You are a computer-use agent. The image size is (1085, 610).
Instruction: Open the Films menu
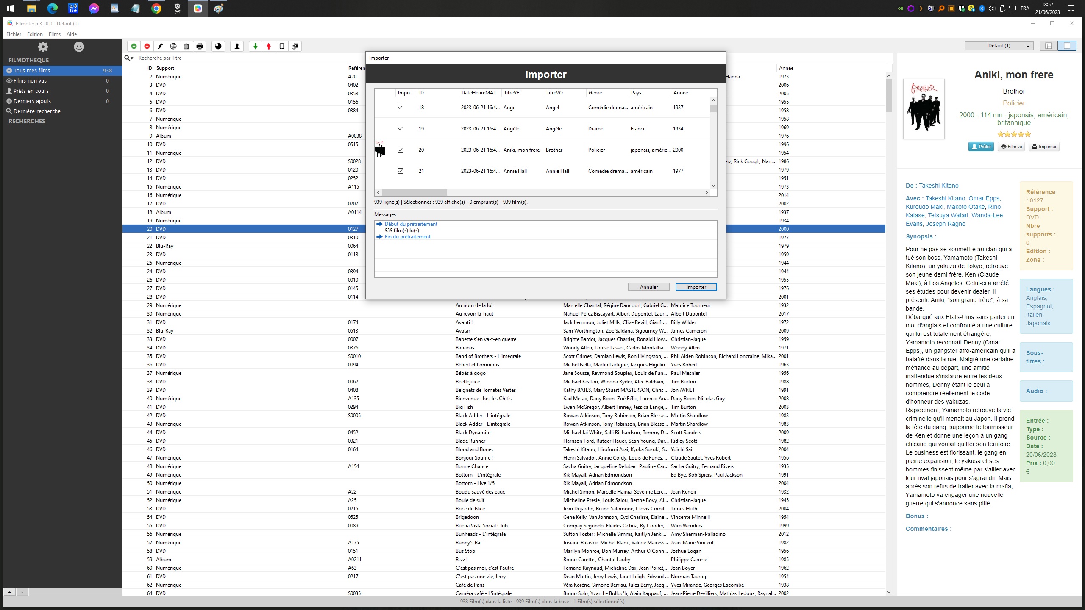tap(54, 34)
